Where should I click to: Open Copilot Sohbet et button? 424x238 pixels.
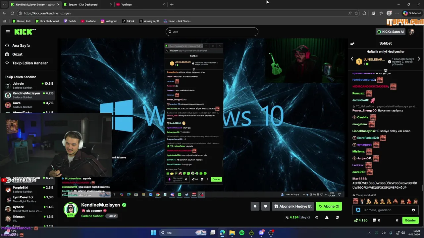point(412,13)
